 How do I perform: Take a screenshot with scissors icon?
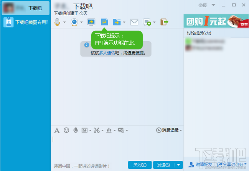(97, 130)
